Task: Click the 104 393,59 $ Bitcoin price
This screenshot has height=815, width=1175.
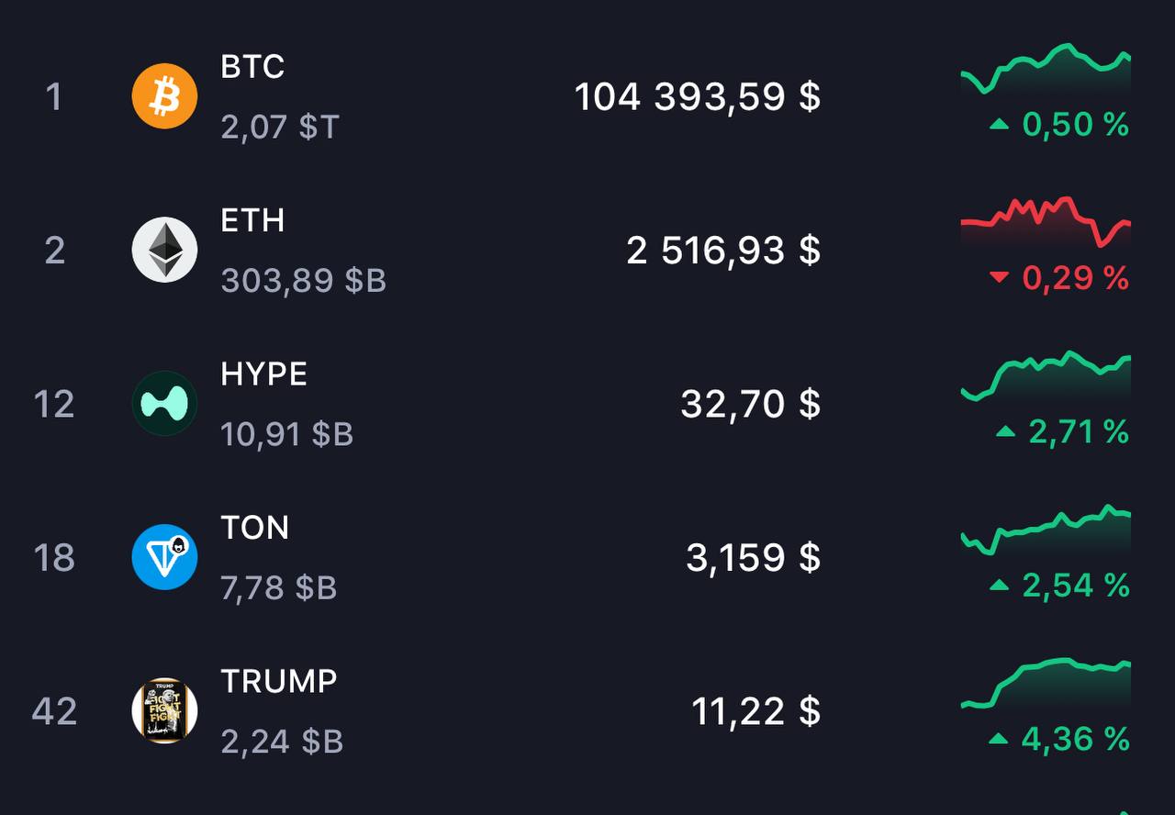Action: [698, 96]
